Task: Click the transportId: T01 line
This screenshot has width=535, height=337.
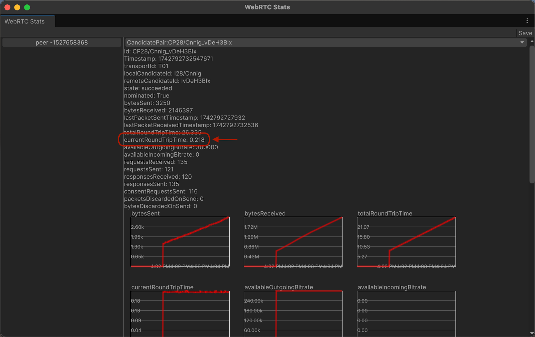Action: coord(146,66)
